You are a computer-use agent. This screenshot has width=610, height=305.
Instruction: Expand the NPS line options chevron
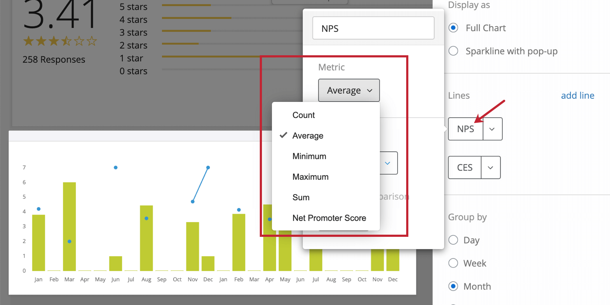click(x=492, y=129)
